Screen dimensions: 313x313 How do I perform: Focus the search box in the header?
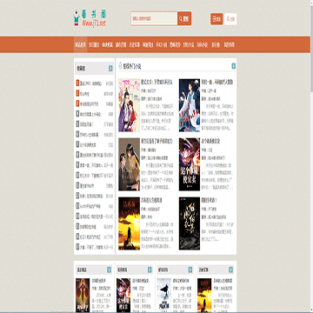point(154,19)
